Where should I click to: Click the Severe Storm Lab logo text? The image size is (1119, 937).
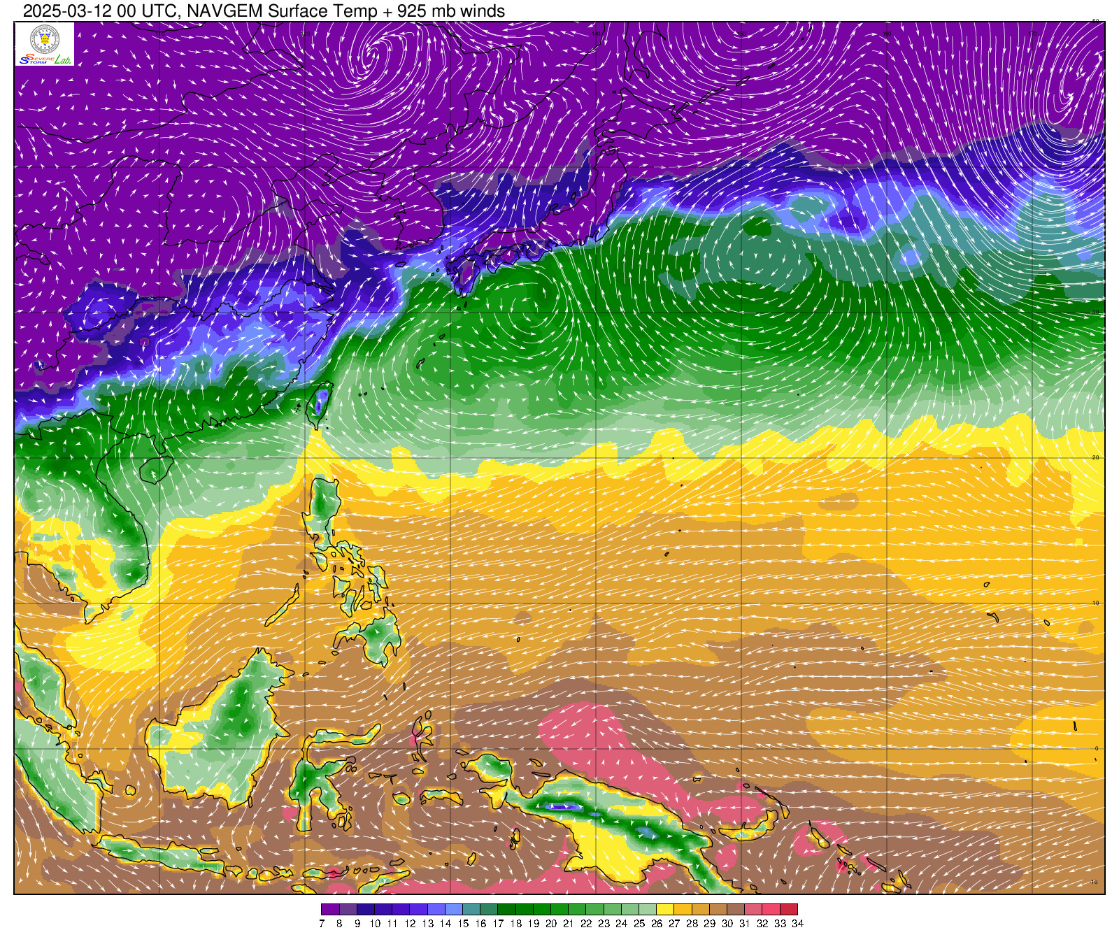click(45, 59)
